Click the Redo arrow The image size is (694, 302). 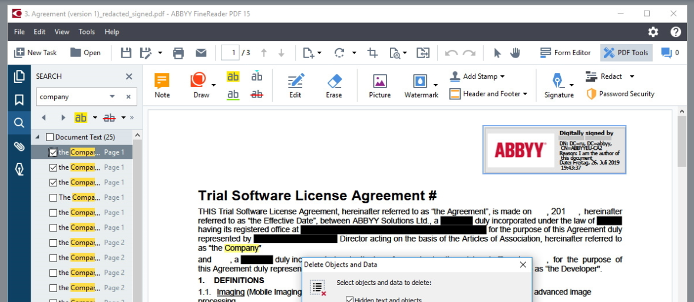pos(469,53)
